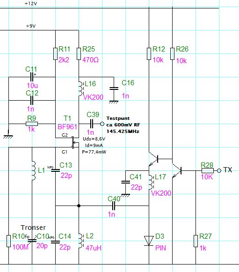Click the C16 capacitor symbol
The width and height of the screenshot is (239, 272).
point(114,88)
